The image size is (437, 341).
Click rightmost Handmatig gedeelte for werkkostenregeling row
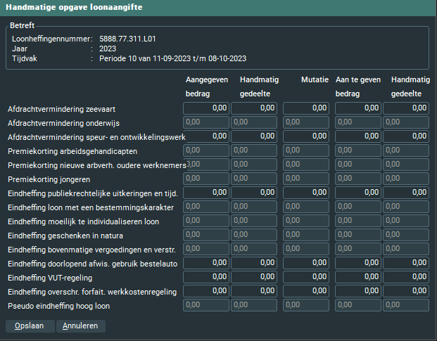406,291
